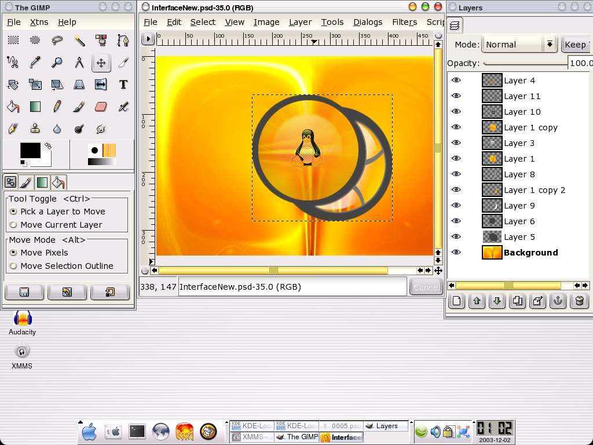Adjust the layer Opacity slider
This screenshot has width=593, height=445.
(525, 63)
